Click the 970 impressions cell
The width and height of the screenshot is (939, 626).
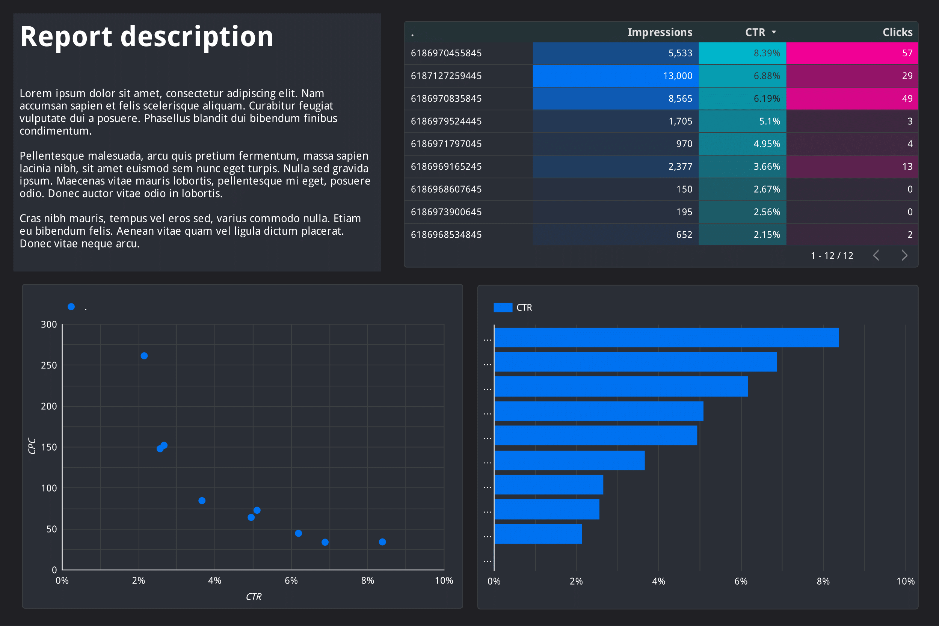616,144
